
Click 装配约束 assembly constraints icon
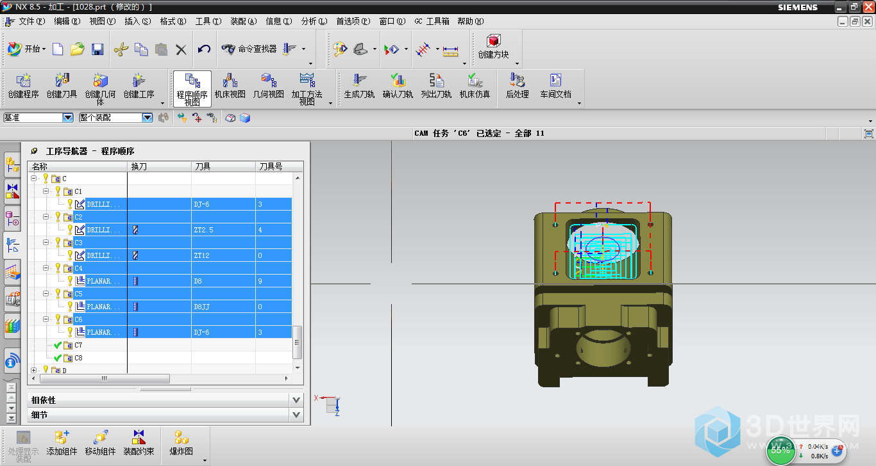(x=139, y=443)
